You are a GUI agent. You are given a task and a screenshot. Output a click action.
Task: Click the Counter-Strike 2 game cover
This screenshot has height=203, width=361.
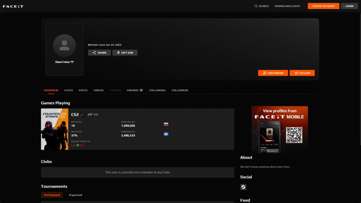tap(55, 129)
